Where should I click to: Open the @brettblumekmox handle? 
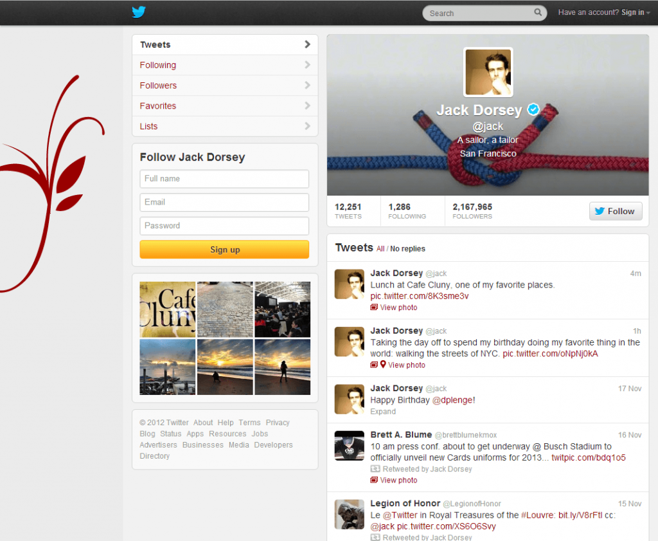click(x=465, y=435)
